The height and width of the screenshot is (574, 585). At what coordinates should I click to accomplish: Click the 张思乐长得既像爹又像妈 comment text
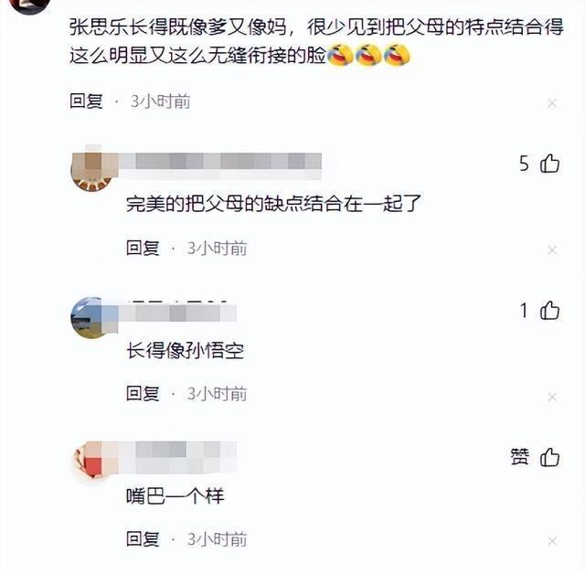point(316,41)
